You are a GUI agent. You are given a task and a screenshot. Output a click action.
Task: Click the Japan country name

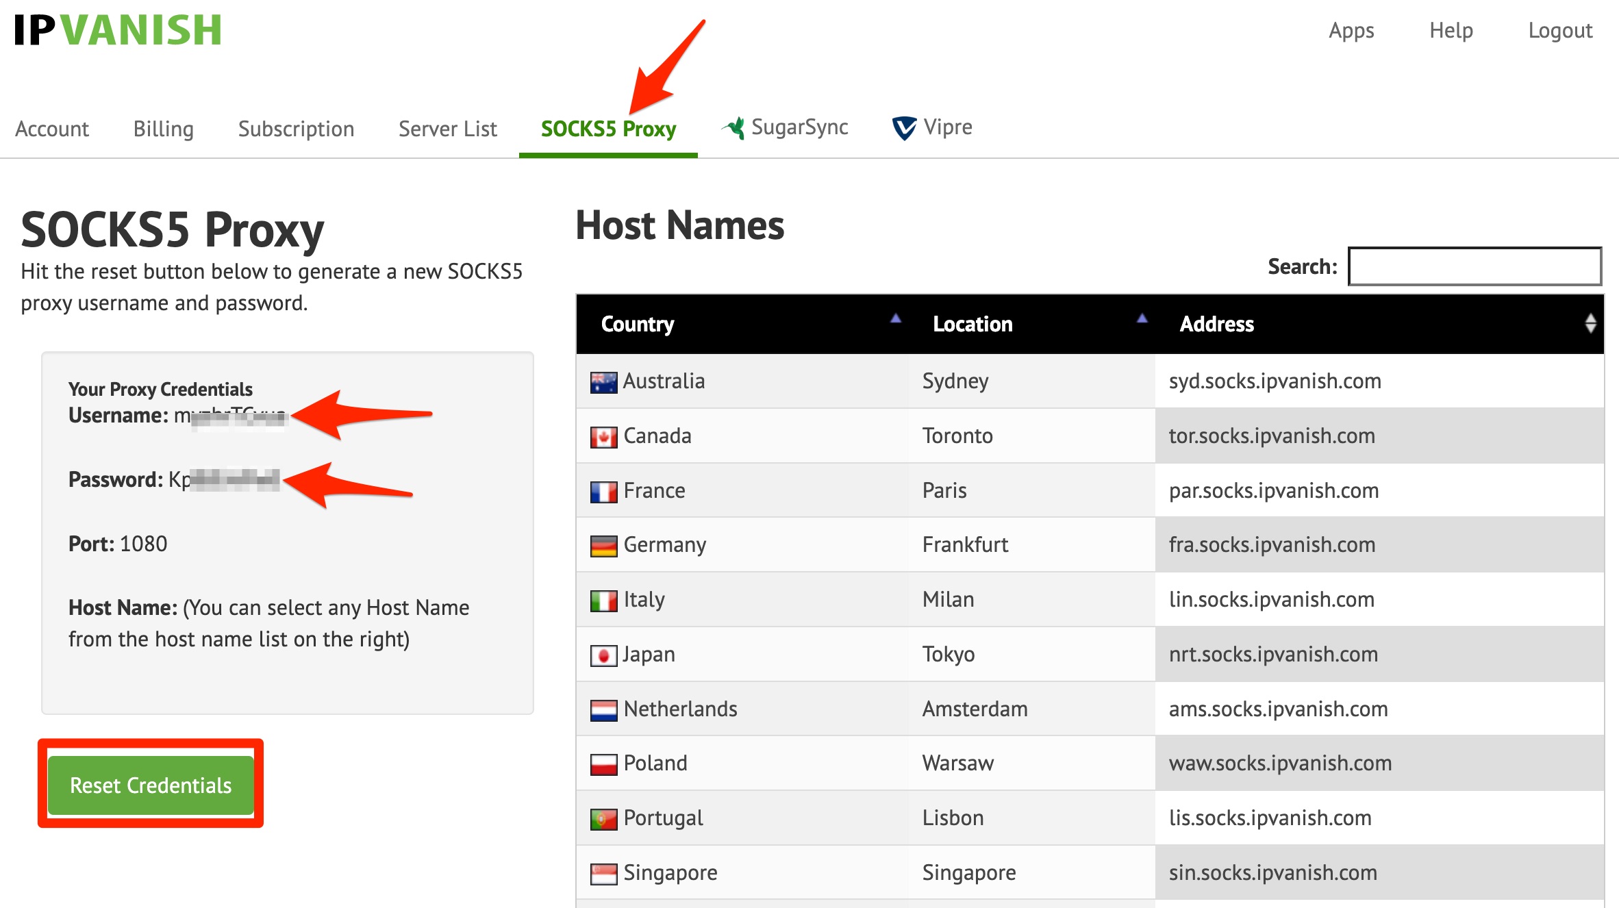[x=649, y=655]
